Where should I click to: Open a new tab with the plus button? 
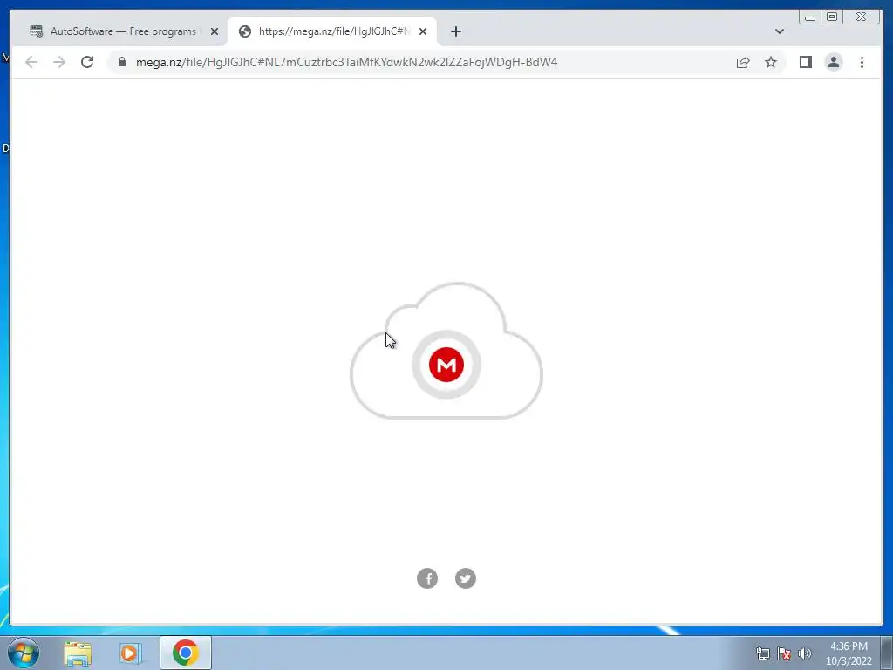pos(455,31)
